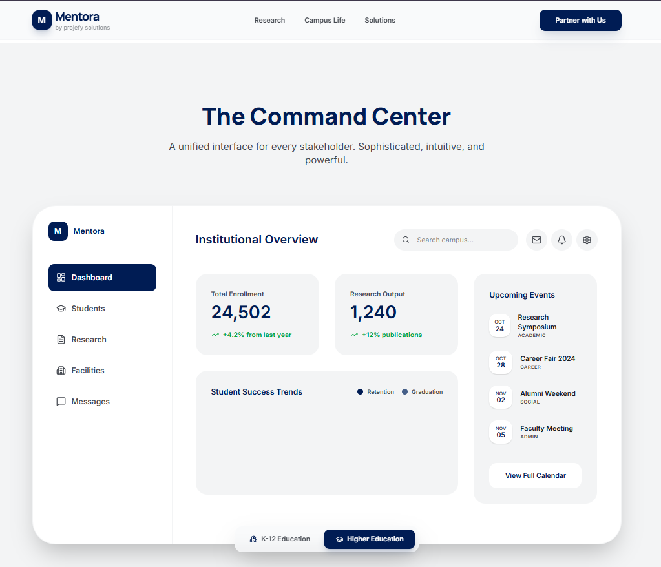Click the Partner with Us button
661x567 pixels.
pyautogui.click(x=580, y=20)
